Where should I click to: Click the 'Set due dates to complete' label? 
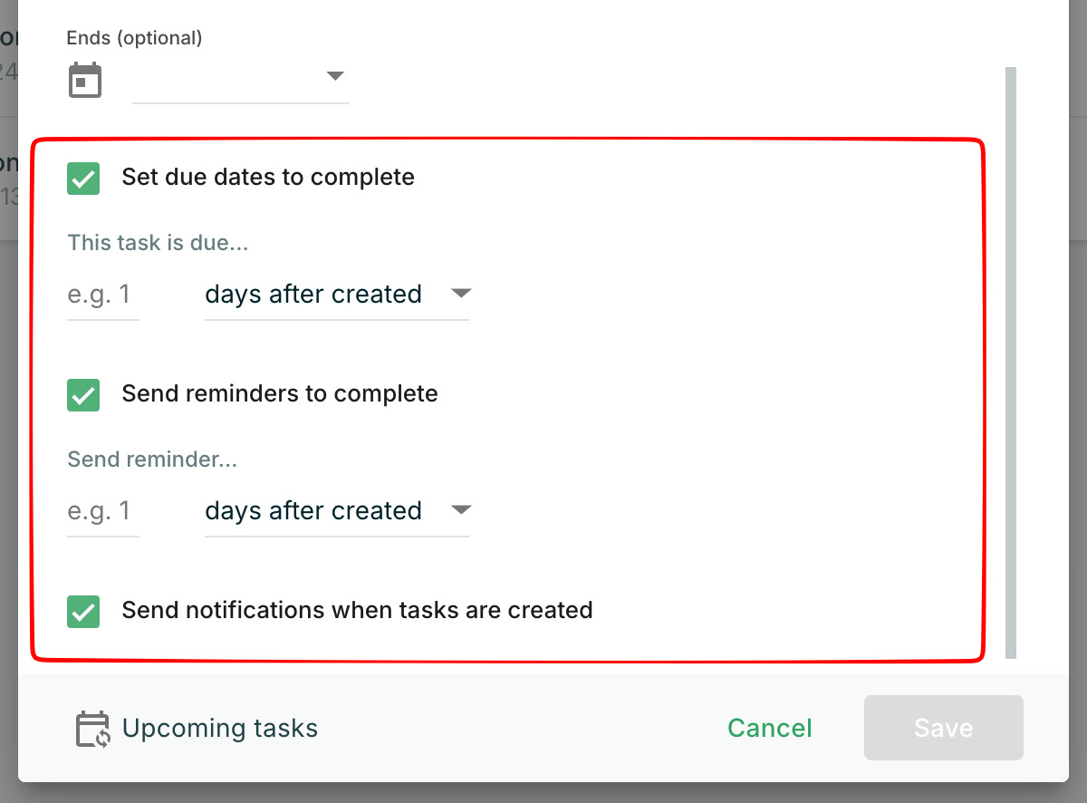268,177
